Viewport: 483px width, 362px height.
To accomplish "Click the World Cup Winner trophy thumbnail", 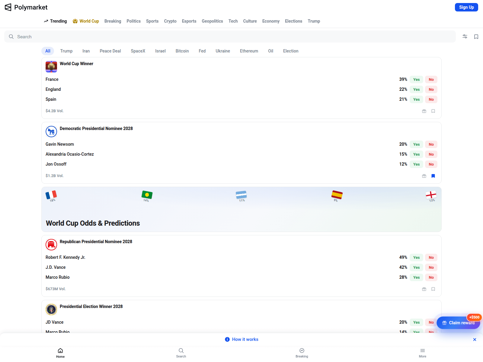I will coord(51,67).
